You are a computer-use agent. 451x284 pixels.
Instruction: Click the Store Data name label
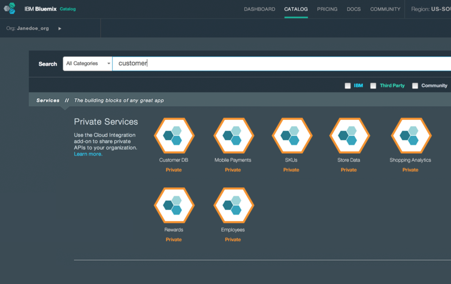tap(349, 160)
